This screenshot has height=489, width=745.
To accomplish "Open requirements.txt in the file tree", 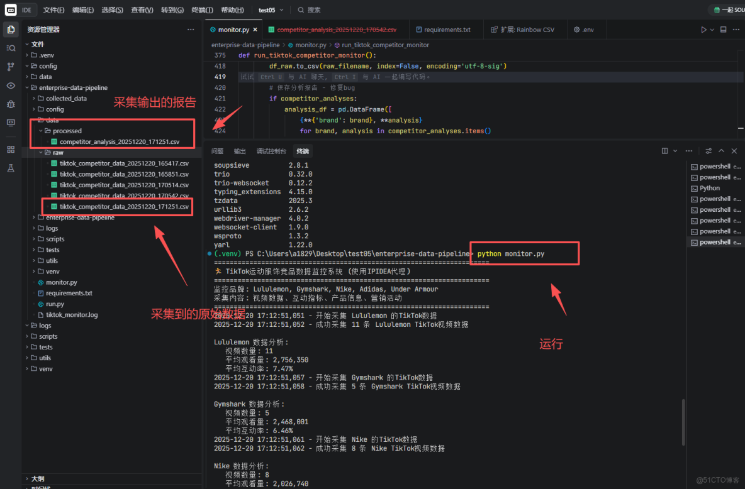I will click(x=69, y=293).
